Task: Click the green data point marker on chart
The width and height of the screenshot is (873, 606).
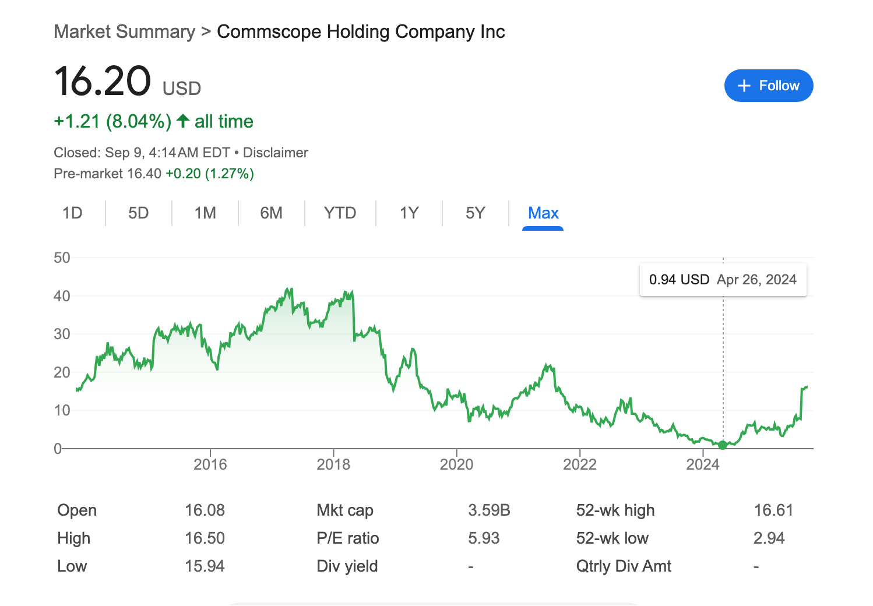Action: (x=723, y=445)
